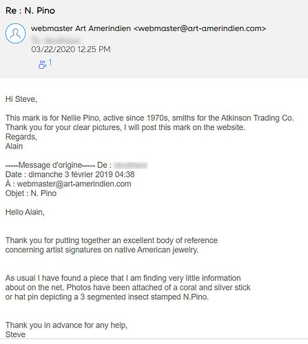Click the webmaster@art-amerindien.com address in header

coord(200,28)
